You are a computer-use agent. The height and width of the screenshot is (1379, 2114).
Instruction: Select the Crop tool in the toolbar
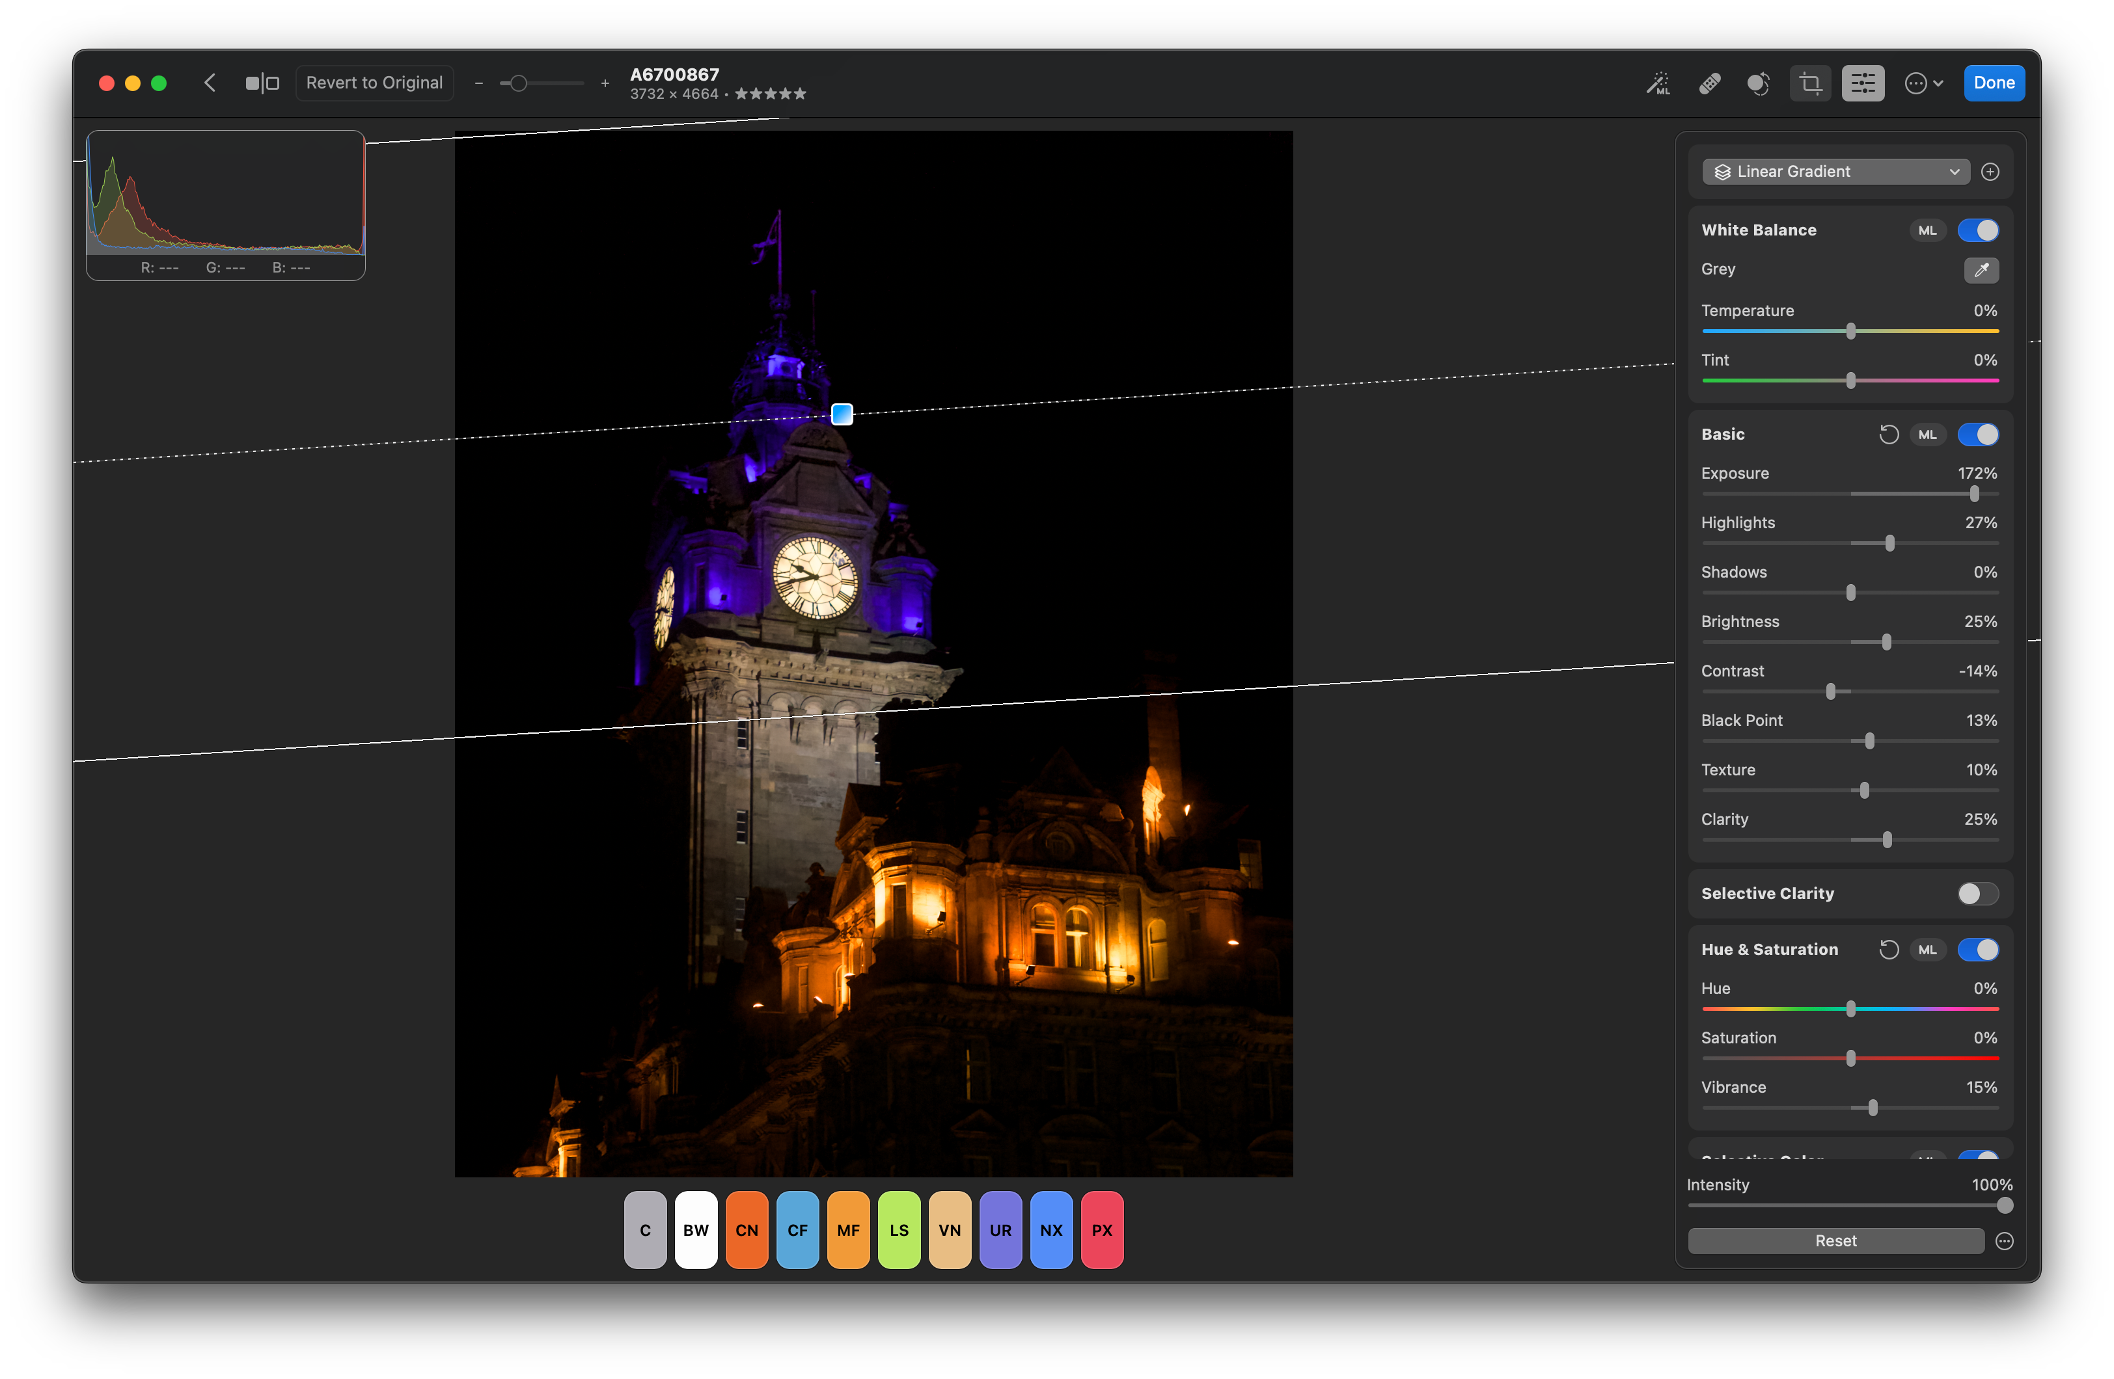tap(1811, 83)
